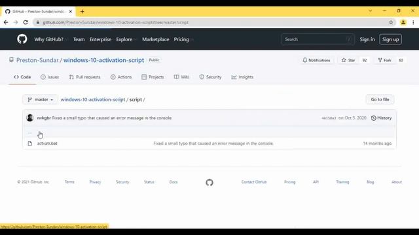Open the Why GitHub? dropdown menu
The image size is (419, 235).
pyautogui.click(x=50, y=39)
